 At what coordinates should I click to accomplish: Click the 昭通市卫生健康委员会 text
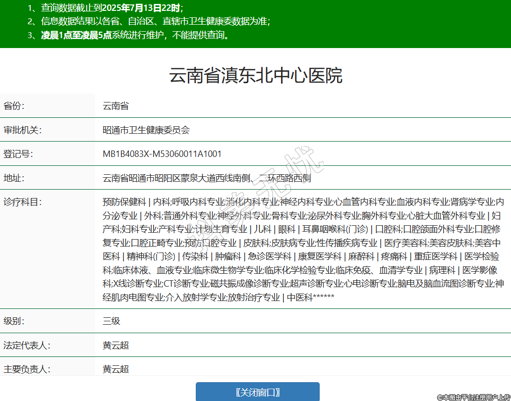click(146, 130)
